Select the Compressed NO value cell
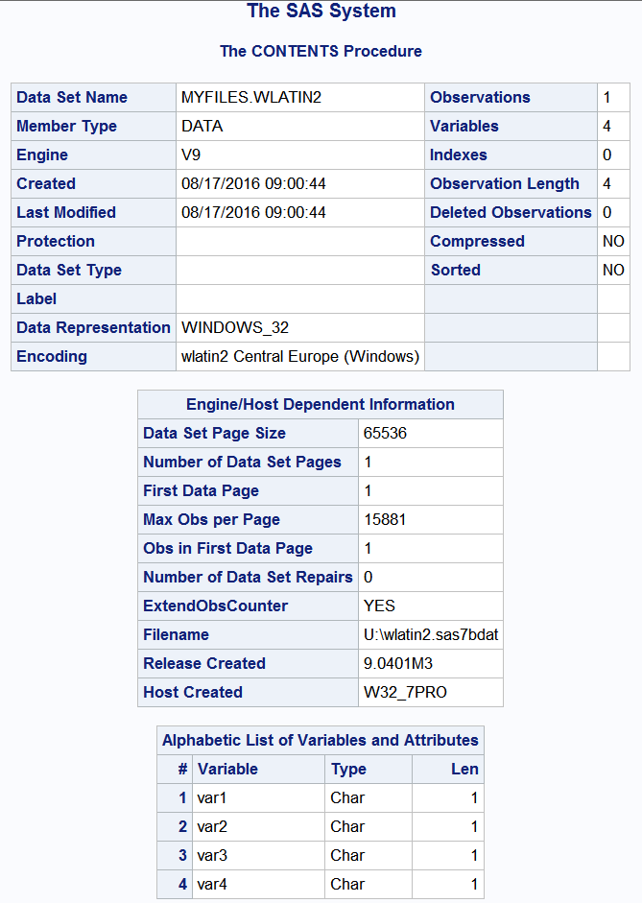The image size is (642, 903). pos(613,242)
